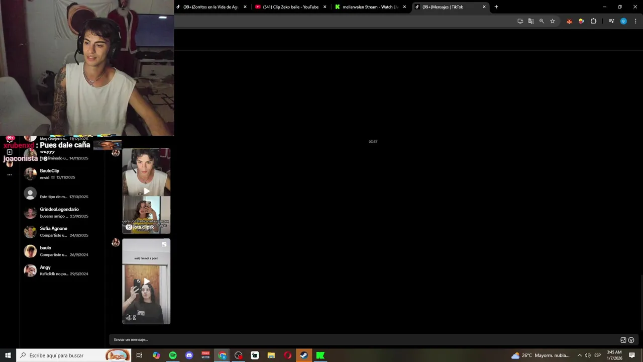Close the Zorritos en la Vida tab
Image resolution: width=643 pixels, height=362 pixels.
[245, 7]
